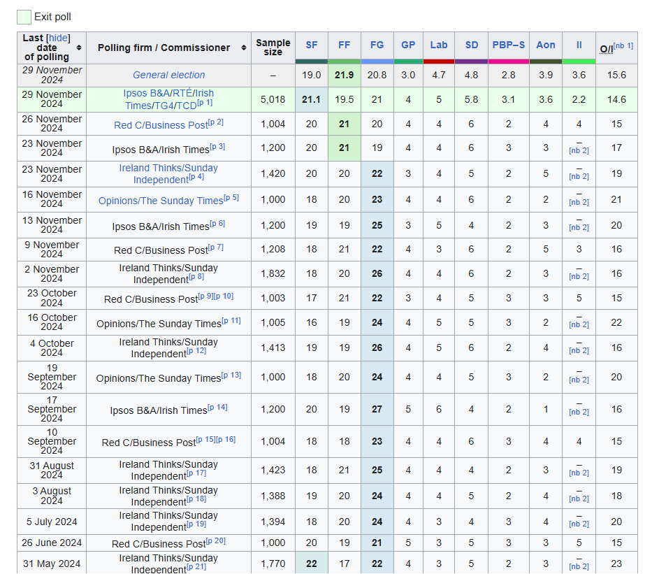Open reference p 12 citation
652x574 pixels.
click(x=196, y=351)
